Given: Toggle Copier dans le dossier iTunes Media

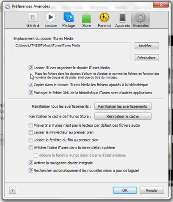Looking at the screenshot, I should click(31, 85).
